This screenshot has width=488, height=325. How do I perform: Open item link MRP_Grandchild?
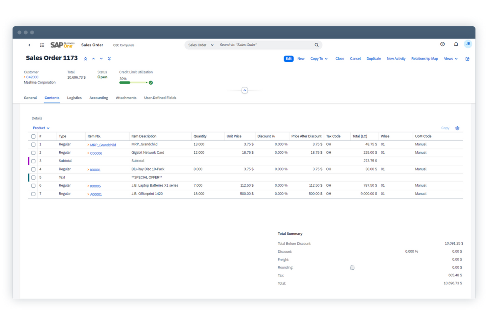103,145
